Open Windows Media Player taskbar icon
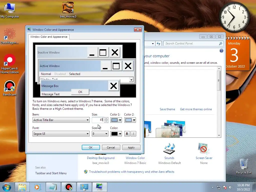Viewport: 256px width, 192px height. click(37, 187)
